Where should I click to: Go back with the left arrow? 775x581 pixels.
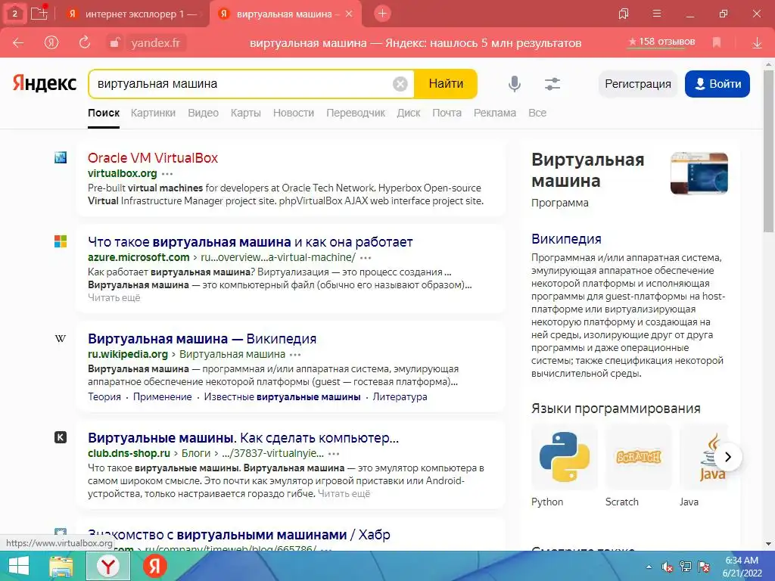point(18,43)
